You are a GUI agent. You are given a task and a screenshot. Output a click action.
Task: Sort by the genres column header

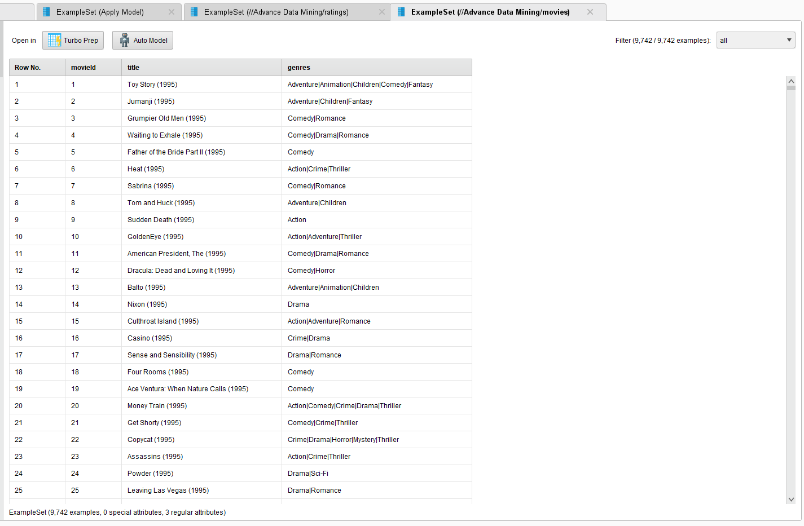[377, 68]
